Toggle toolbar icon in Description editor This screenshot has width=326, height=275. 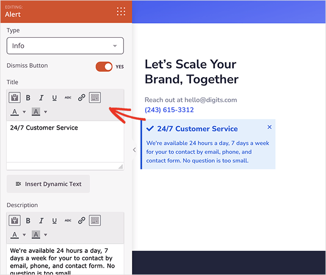(95, 220)
